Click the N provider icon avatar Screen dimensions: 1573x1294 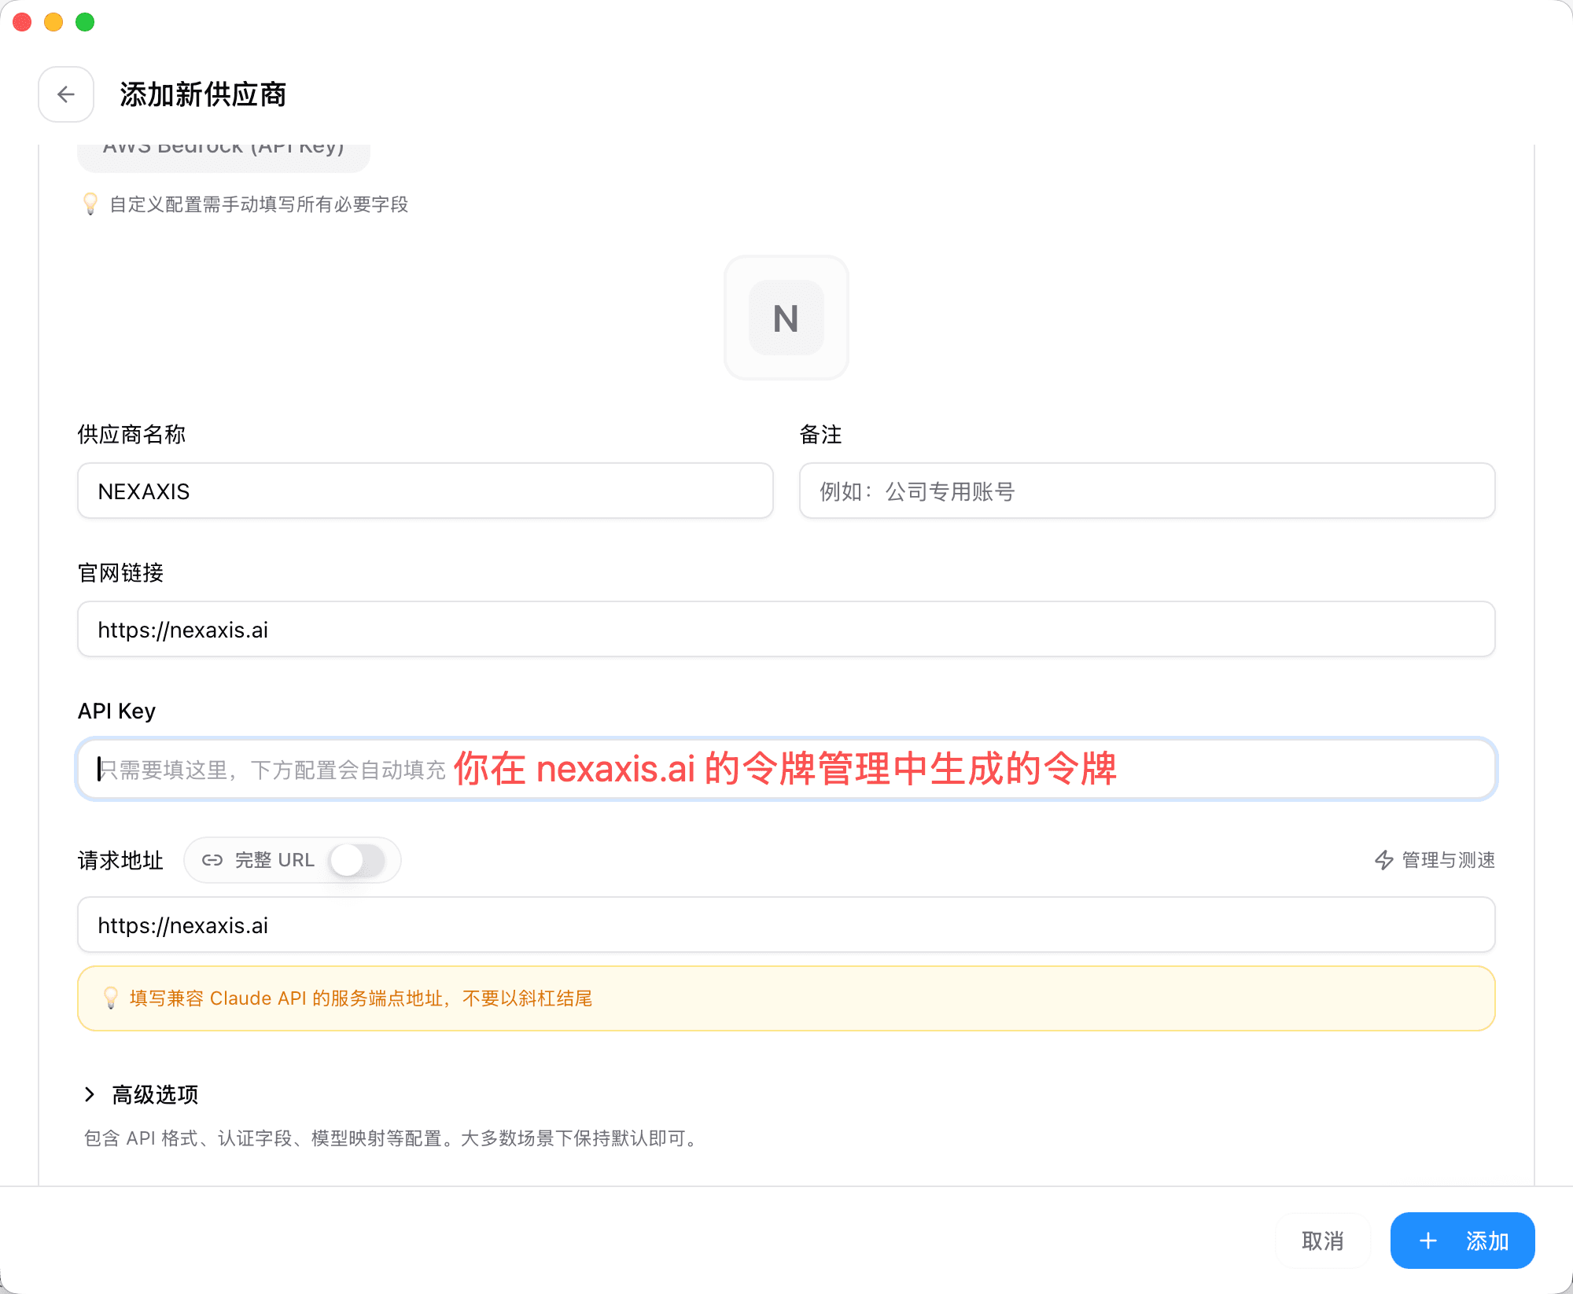tap(786, 318)
